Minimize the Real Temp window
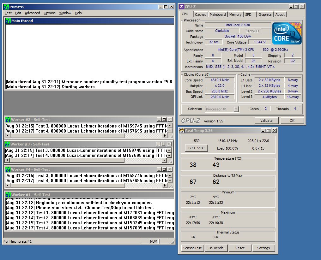The height and width of the screenshot is (260, 321). tap(263, 131)
